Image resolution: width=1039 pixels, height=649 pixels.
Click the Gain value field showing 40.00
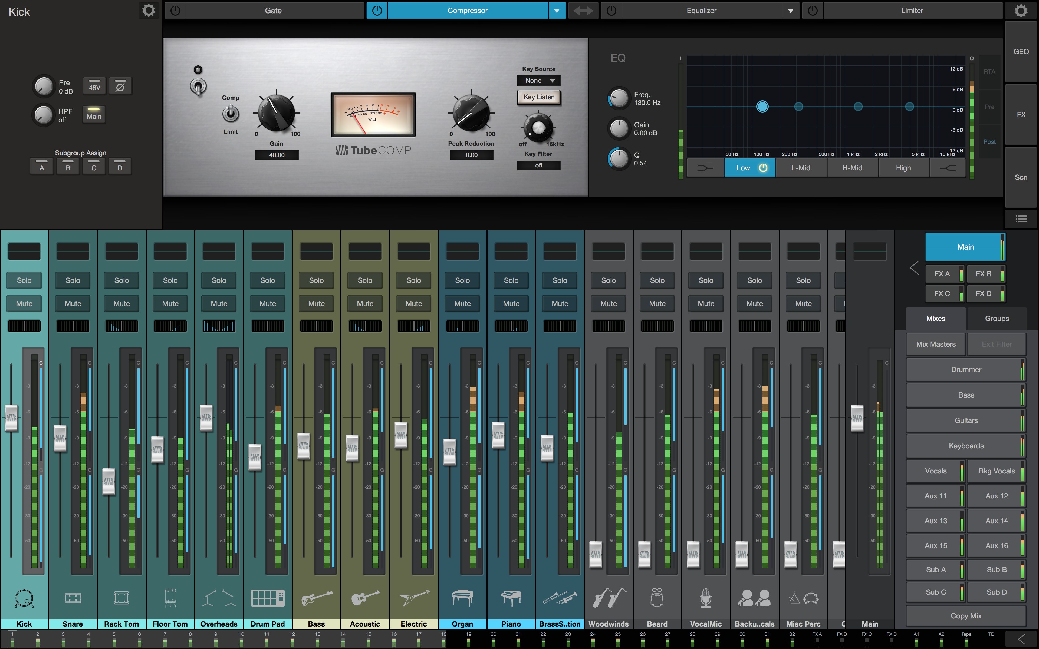[277, 155]
